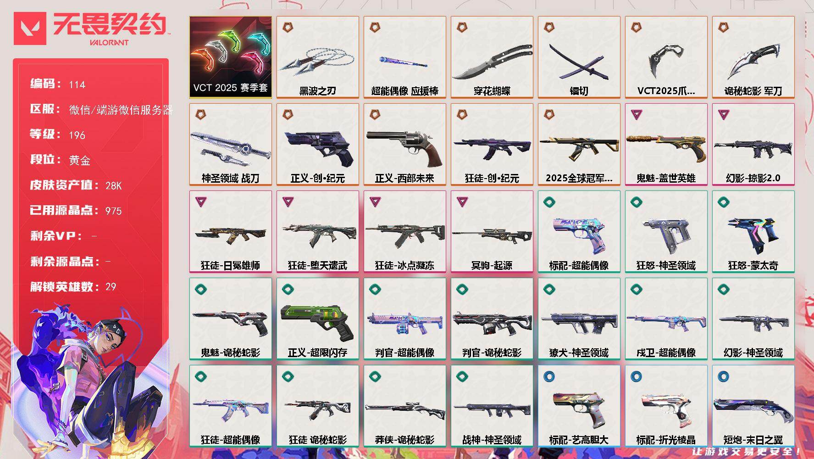Choose the 狂怒-蒙太奇 pistol skin
814x459 pixels.
click(x=753, y=232)
